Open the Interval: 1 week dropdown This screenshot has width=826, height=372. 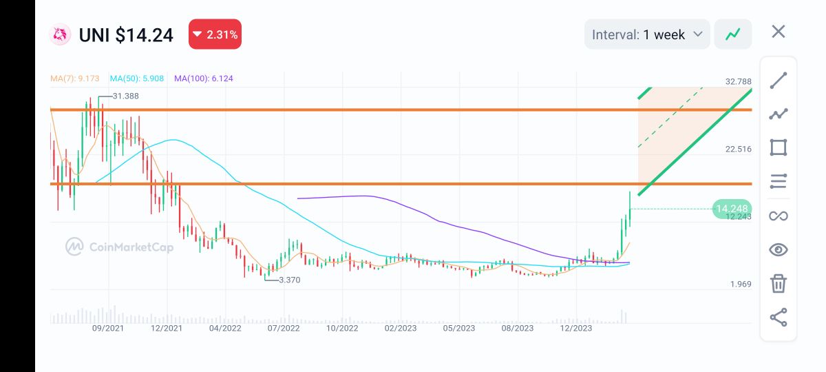coord(646,34)
